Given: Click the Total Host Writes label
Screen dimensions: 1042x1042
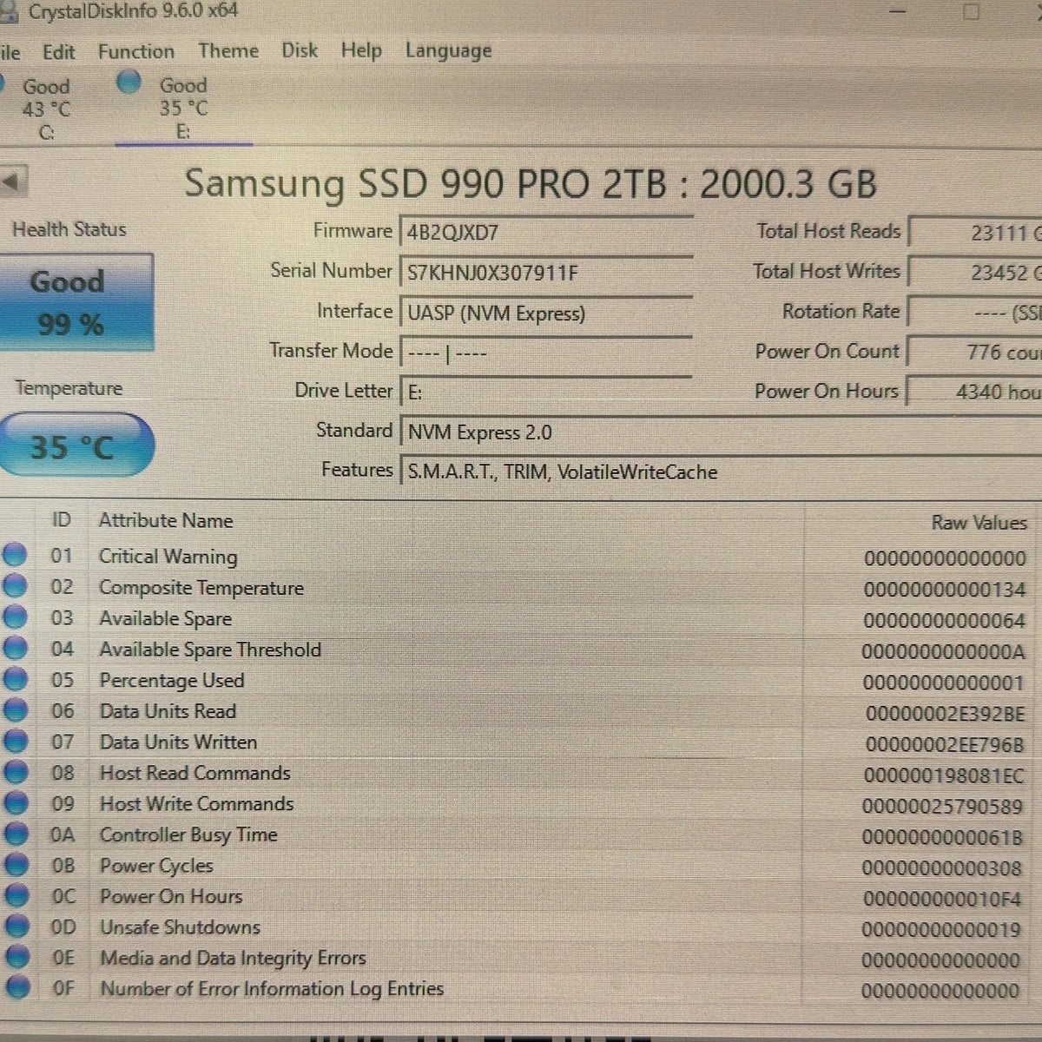Looking at the screenshot, I should tap(827, 271).
